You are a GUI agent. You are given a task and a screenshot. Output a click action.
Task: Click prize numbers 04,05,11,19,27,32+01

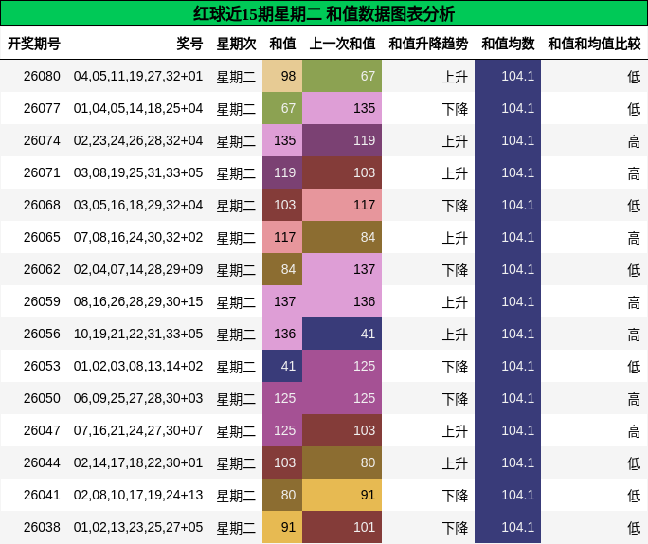coord(138,76)
